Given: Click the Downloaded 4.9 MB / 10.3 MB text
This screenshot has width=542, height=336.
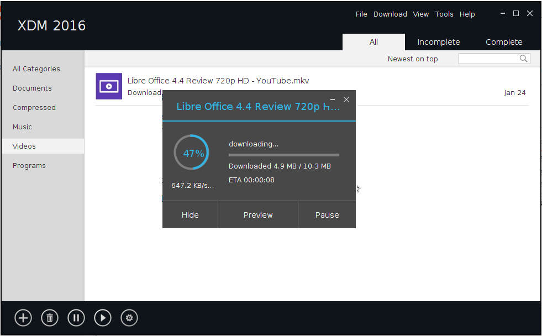Looking at the screenshot, I should (x=280, y=166).
